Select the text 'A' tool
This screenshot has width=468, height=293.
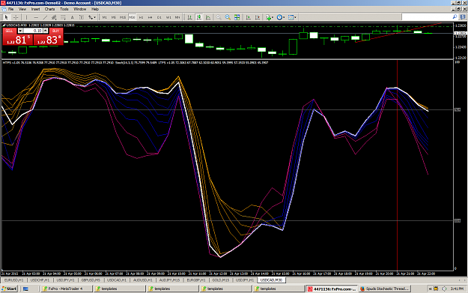click(x=72, y=17)
